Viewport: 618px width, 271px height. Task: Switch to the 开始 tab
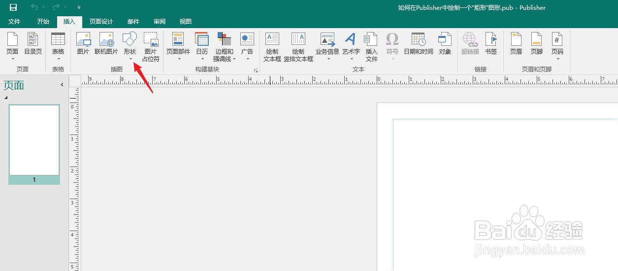click(43, 22)
